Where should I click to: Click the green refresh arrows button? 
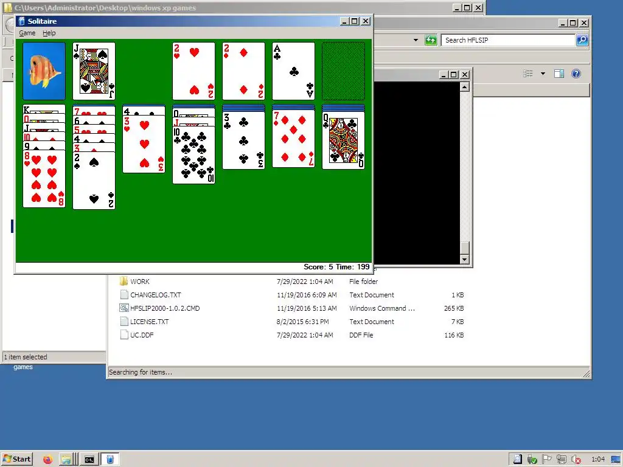click(x=431, y=40)
